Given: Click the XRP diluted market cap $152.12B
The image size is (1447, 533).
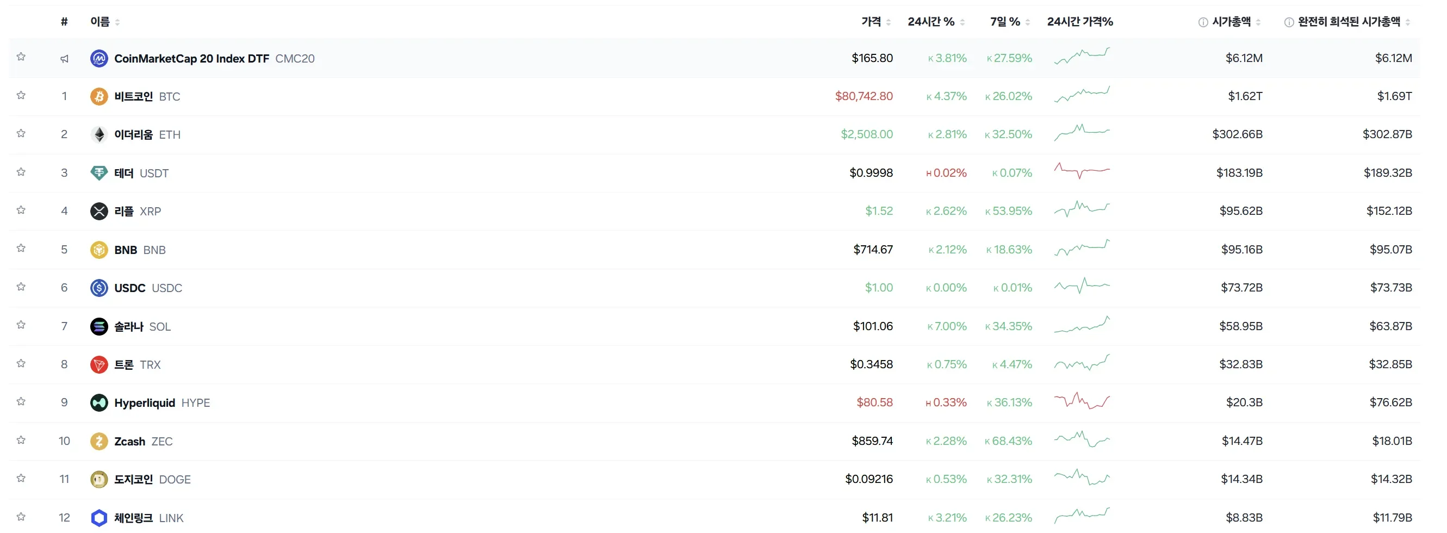Looking at the screenshot, I should (x=1389, y=210).
